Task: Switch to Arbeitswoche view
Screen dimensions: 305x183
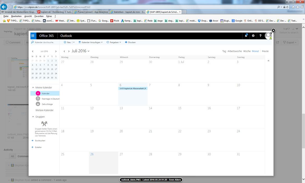Action: (x=234, y=51)
